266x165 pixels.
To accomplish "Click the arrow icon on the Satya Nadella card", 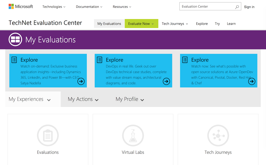I will 81,81.
